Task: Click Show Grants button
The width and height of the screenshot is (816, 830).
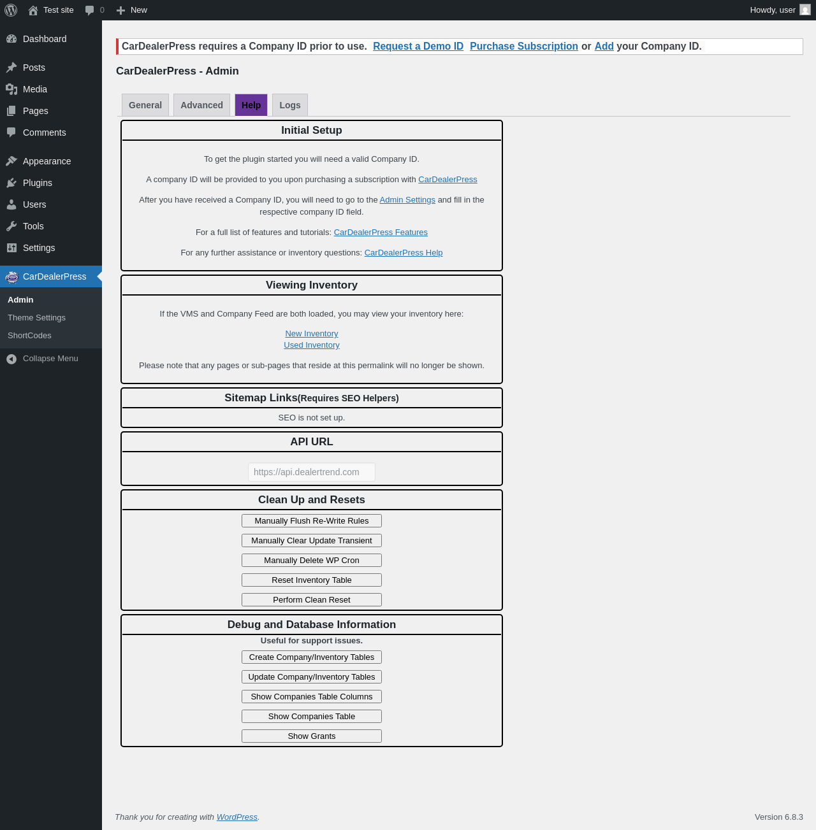Action: 312,736
